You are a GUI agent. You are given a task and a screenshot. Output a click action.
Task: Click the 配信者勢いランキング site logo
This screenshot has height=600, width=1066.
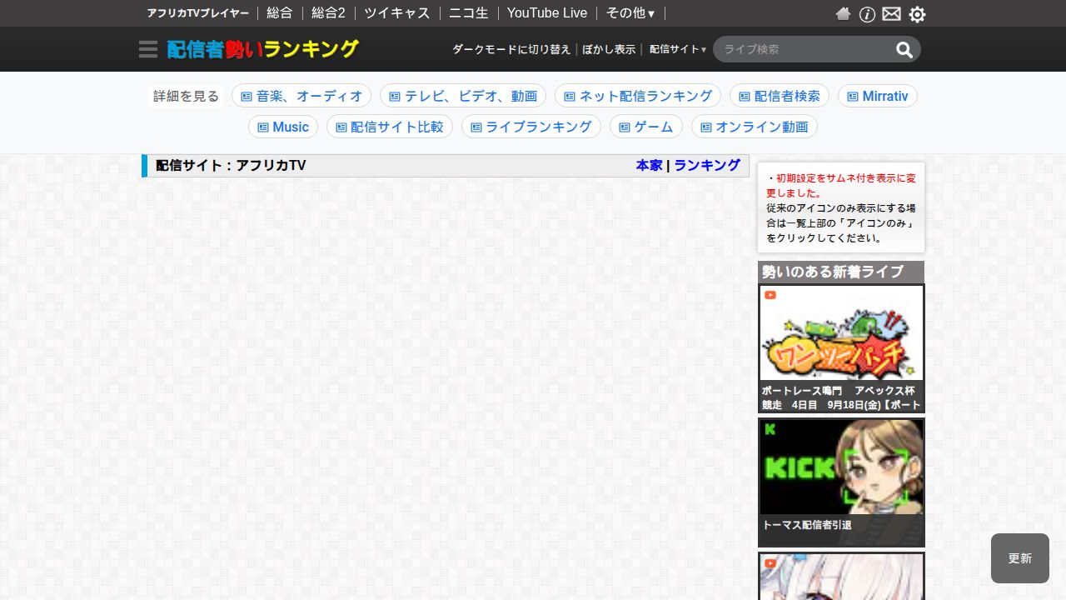(262, 49)
